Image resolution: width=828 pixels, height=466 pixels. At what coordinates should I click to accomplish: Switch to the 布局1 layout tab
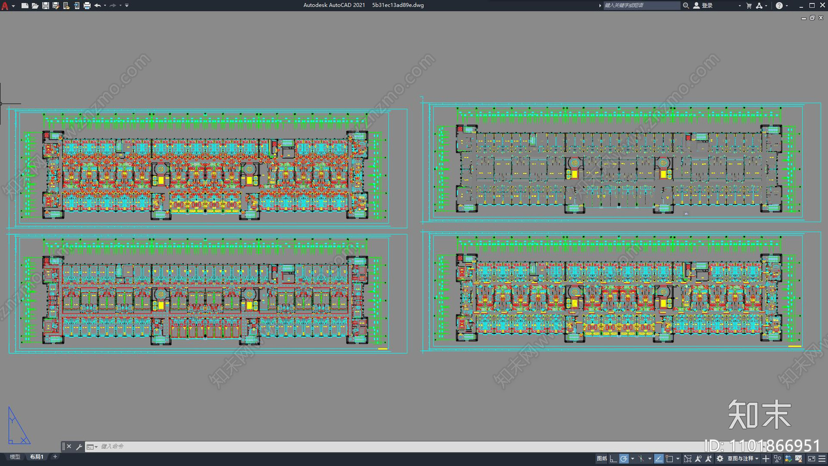(37, 457)
